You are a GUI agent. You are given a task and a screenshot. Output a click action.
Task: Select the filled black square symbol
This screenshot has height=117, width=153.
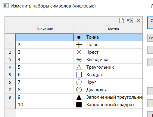tap(79, 105)
